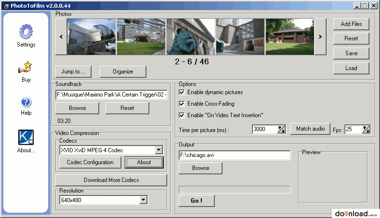Toggle Enable Cross-Fading checkbox
380x218 pixels.
coord(182,104)
